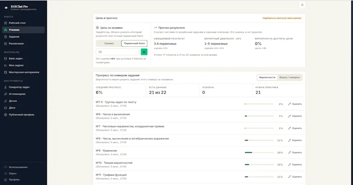Click the Ученики sidebar icon

pyautogui.click(x=6, y=30)
